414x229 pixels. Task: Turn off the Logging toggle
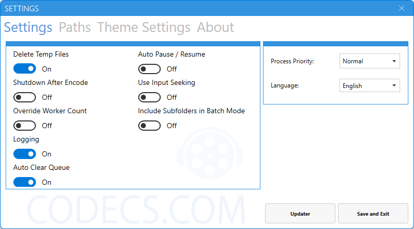[x=25, y=154]
